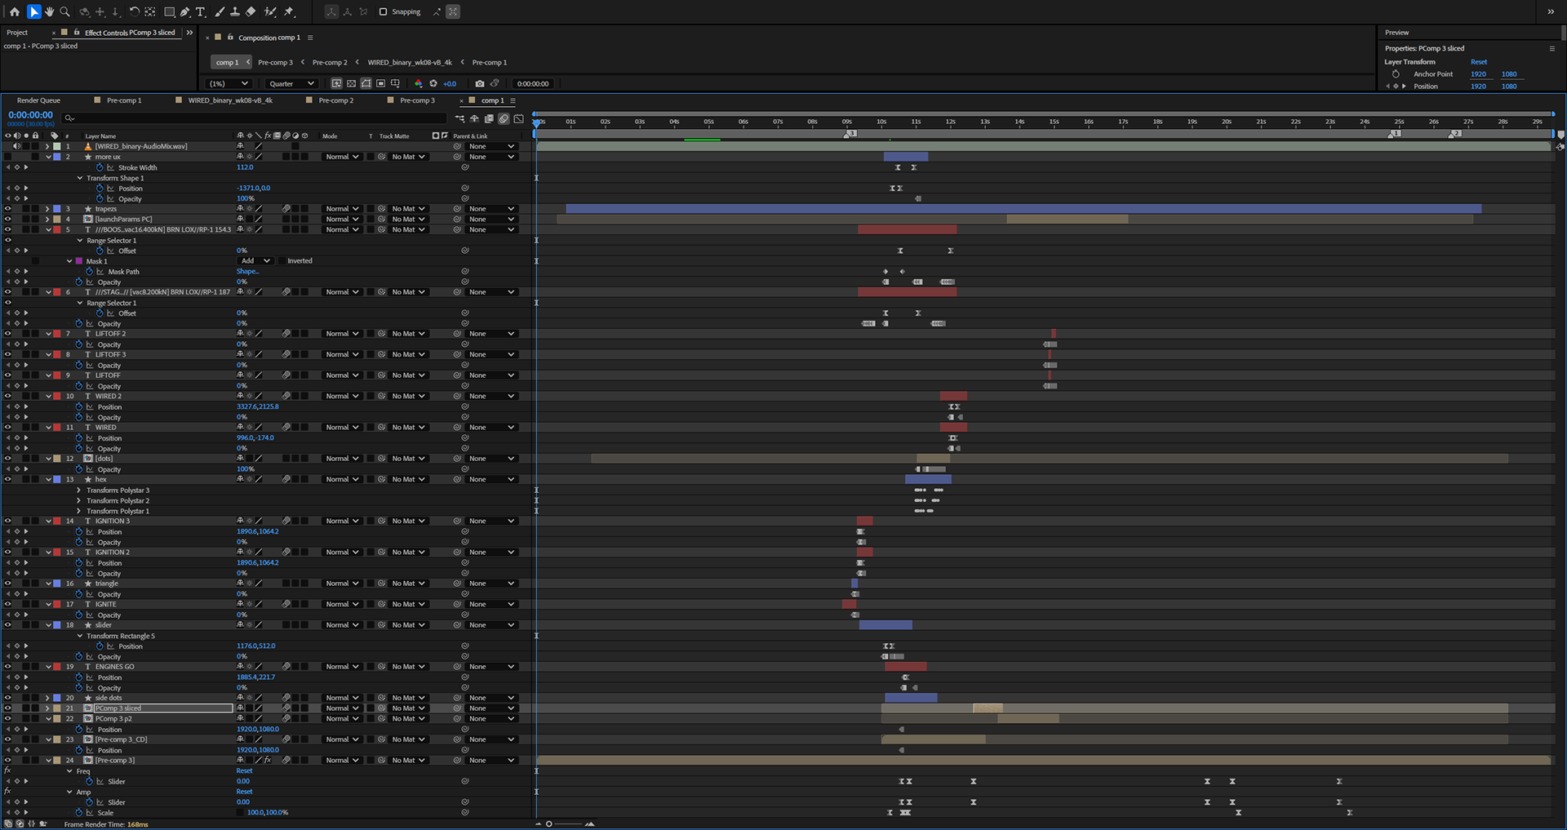Mute audio of WIRED_binary-AudioMix.wav layer
Image resolution: width=1567 pixels, height=830 pixels.
click(x=16, y=146)
